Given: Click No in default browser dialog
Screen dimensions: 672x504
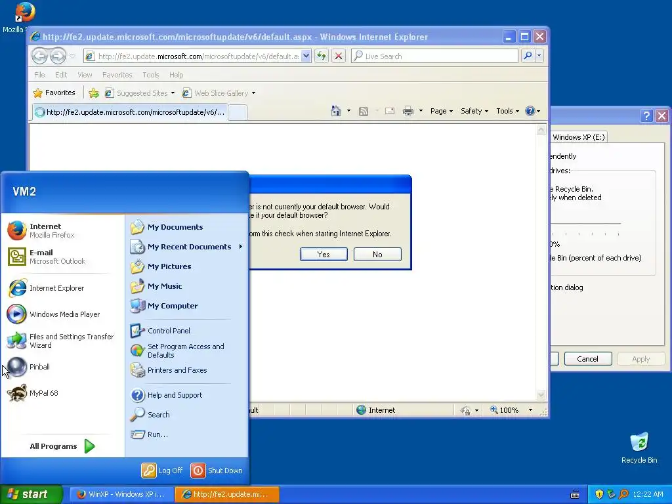Looking at the screenshot, I should [377, 255].
